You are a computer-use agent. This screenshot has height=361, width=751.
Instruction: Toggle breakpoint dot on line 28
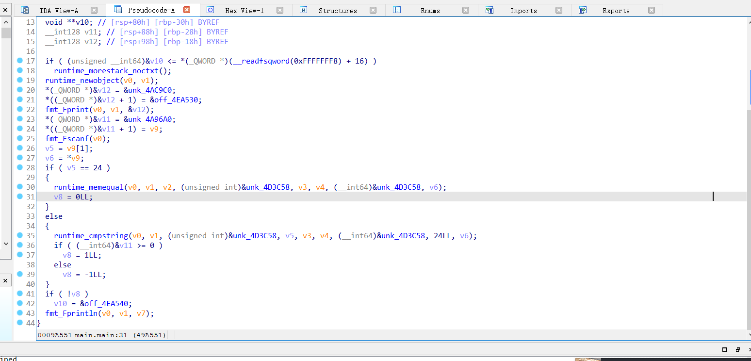[19, 167]
